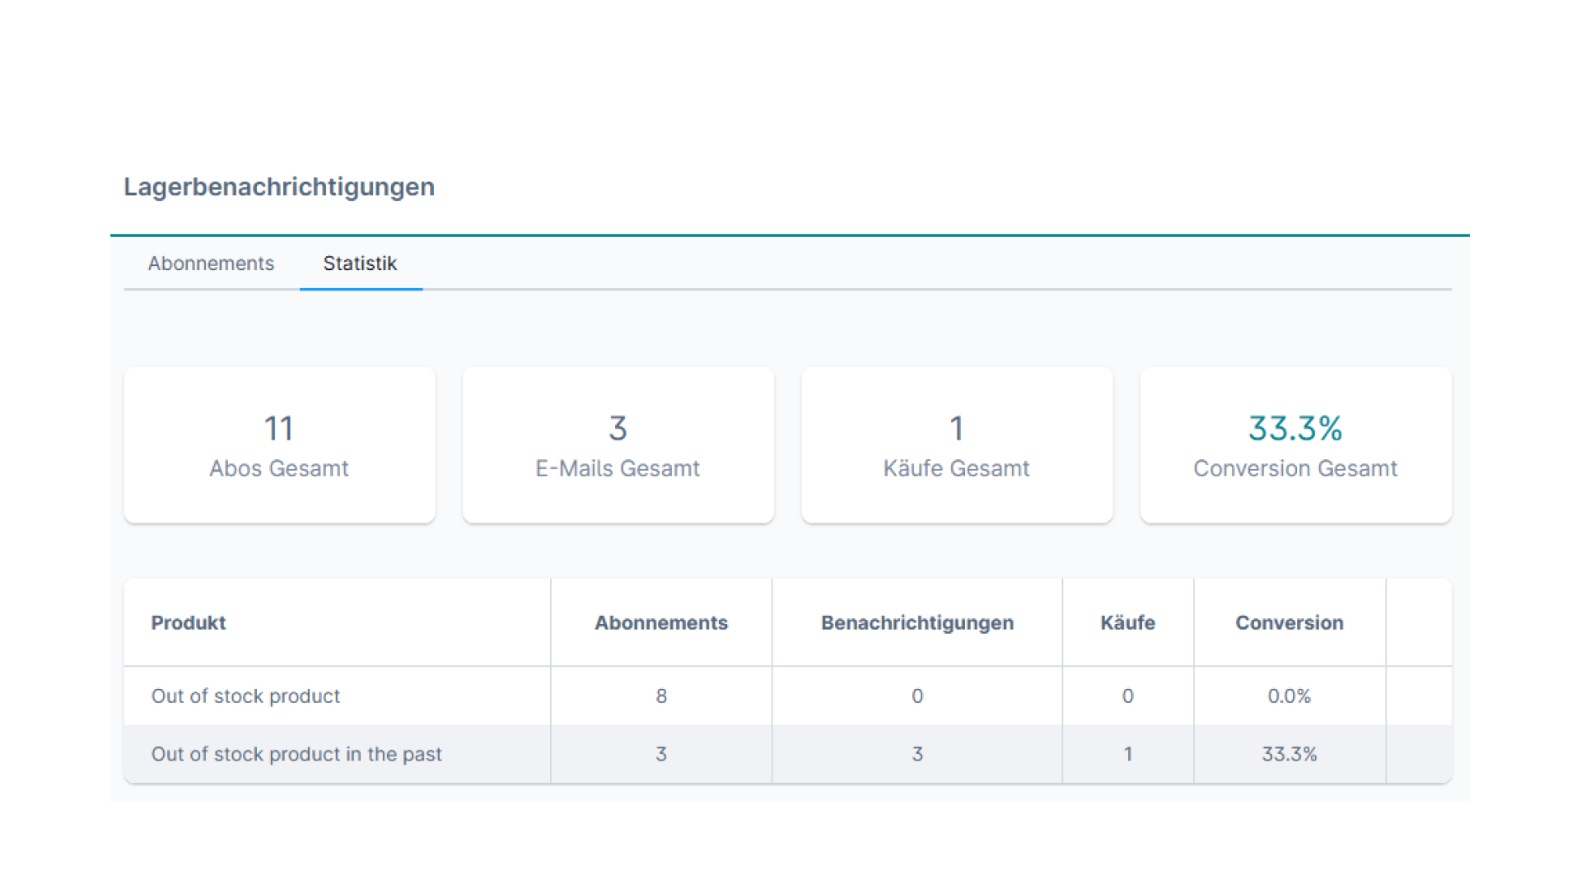The image size is (1581, 889).
Task: Select the Statistik tab
Action: coord(360,263)
